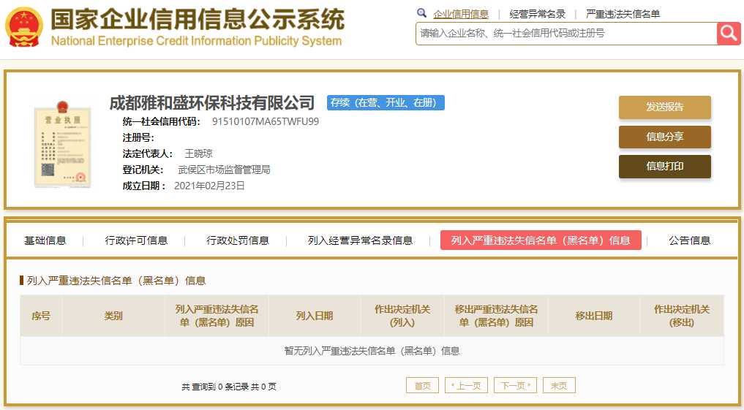Click the credit code 91510107MA65TWFU99

(x=266, y=122)
